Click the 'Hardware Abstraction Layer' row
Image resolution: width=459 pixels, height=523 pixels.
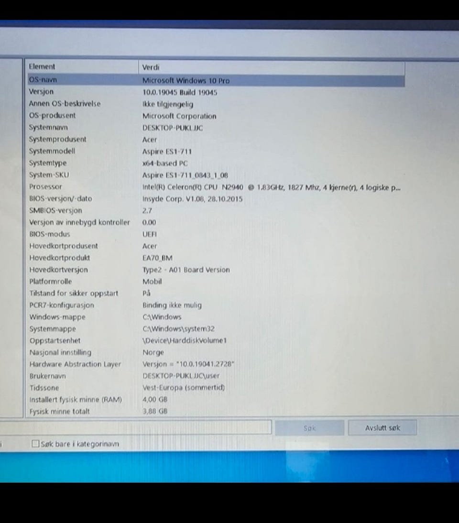[216, 364]
